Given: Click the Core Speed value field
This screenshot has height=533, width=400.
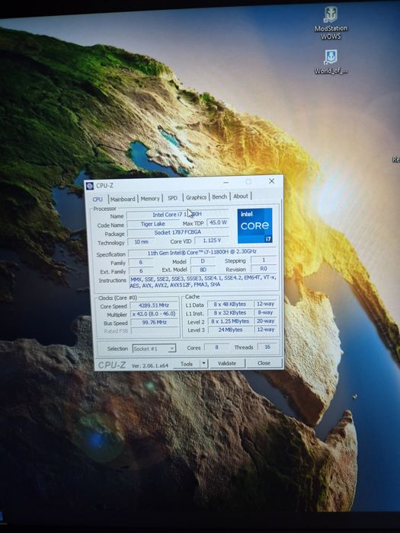Looking at the screenshot, I should [x=154, y=305].
